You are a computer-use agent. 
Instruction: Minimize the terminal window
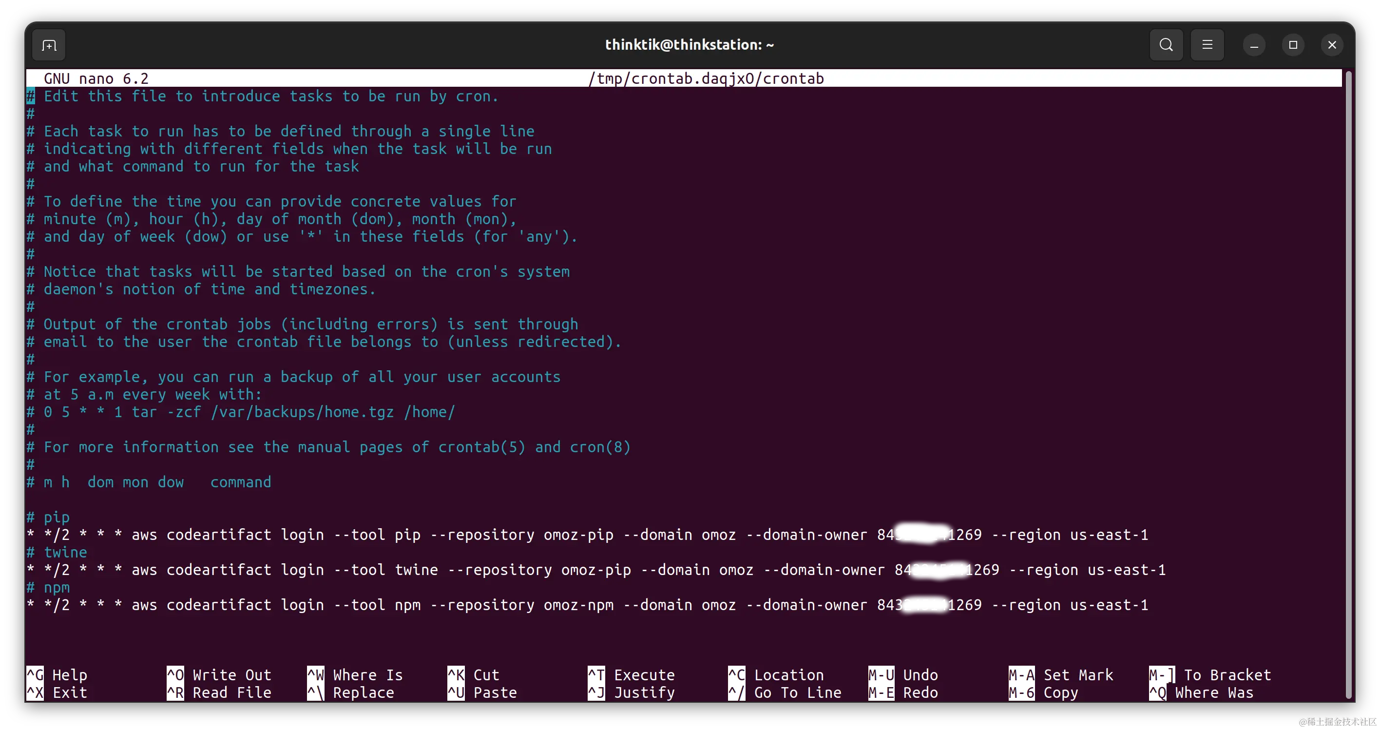[1254, 45]
